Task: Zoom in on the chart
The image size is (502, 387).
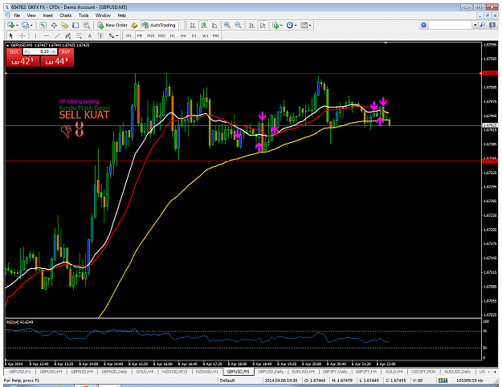Action: pos(227,25)
